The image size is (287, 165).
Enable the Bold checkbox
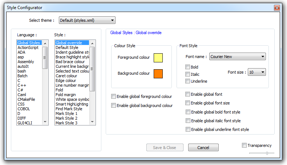coord(188,67)
